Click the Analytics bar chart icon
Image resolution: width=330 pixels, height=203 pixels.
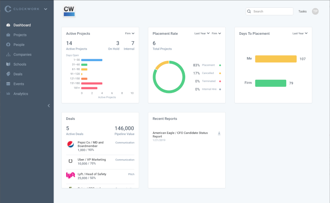8,94
